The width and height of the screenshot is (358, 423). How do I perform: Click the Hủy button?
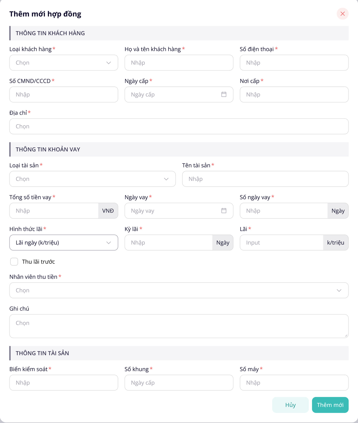point(290,405)
